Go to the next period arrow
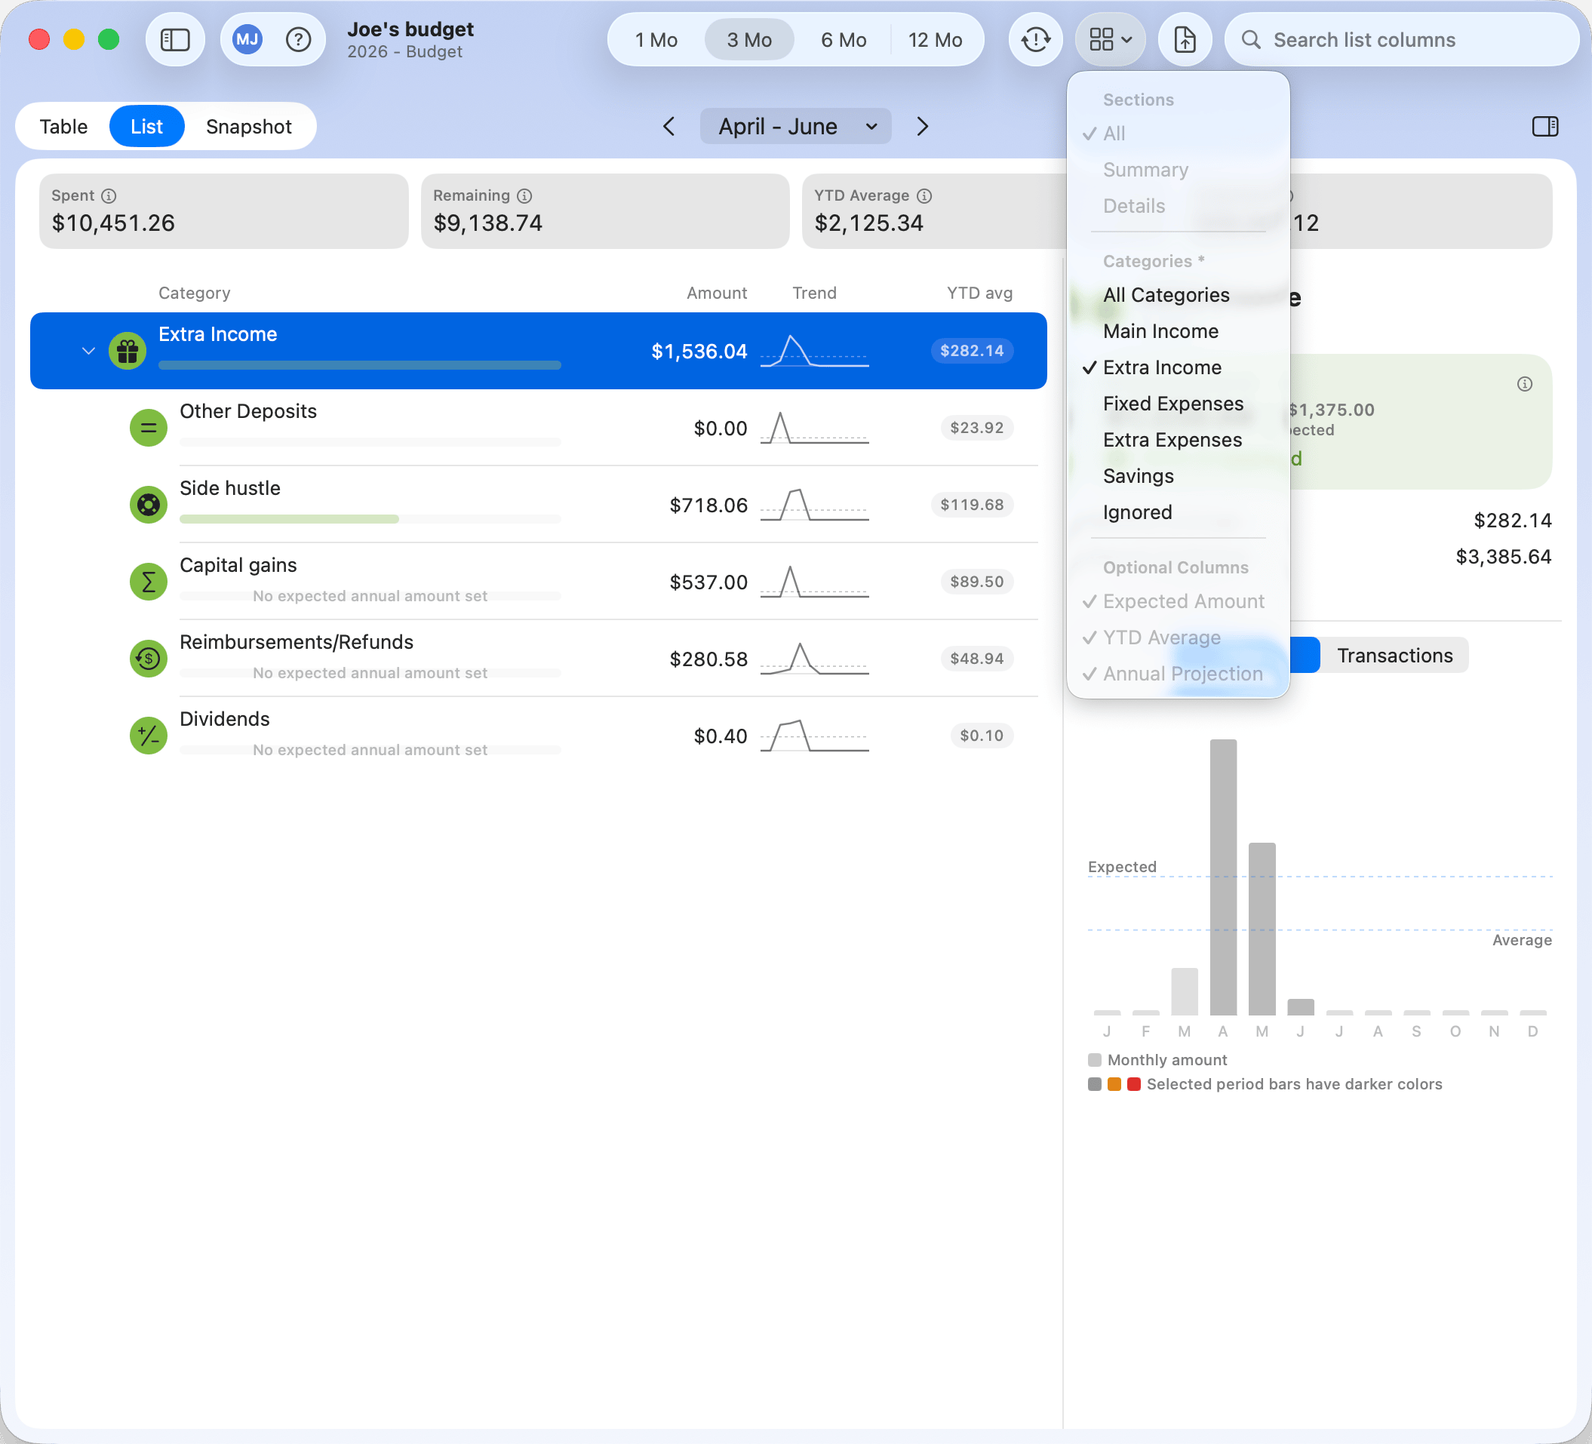This screenshot has width=1592, height=1444. click(x=922, y=126)
